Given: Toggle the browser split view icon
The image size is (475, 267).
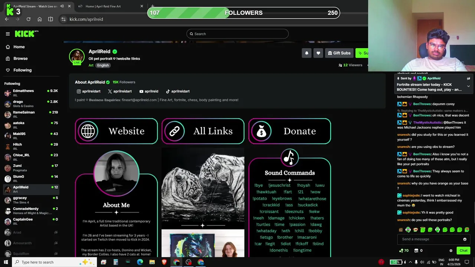Looking at the screenshot, I should coord(50,19).
